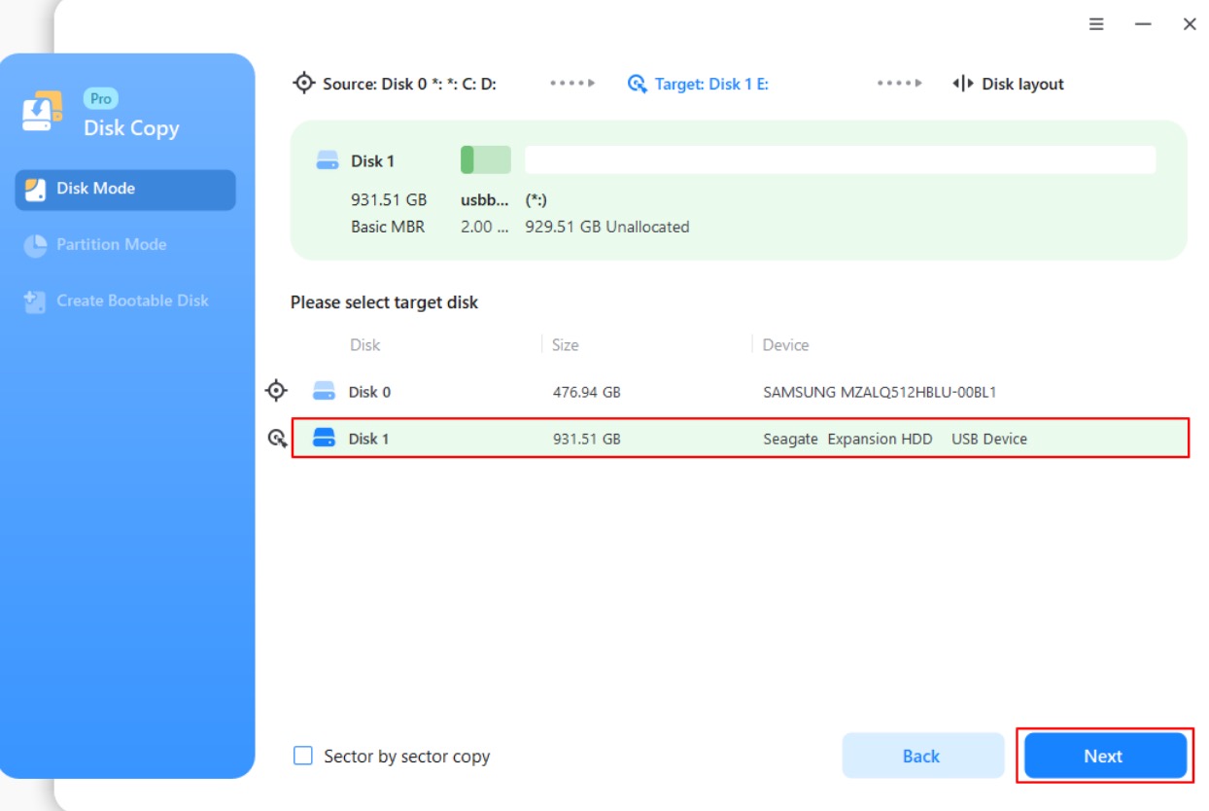Click SAMSUNG MZALQ512HBLU-00BL1 device text

click(x=881, y=392)
